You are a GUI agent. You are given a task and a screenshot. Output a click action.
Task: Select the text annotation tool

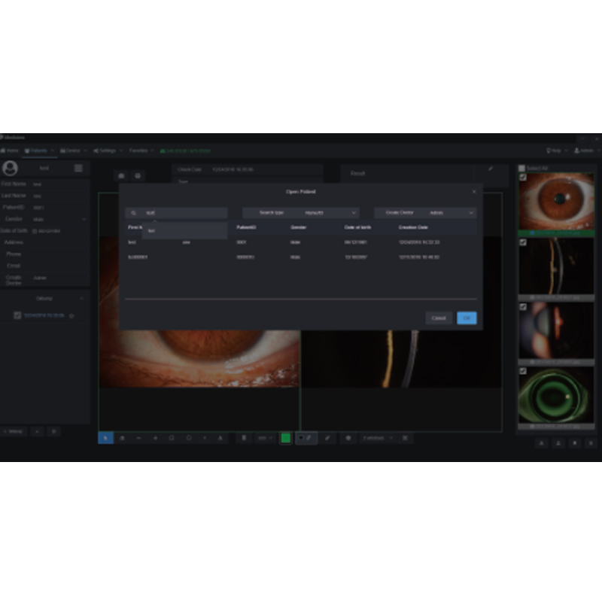220,437
